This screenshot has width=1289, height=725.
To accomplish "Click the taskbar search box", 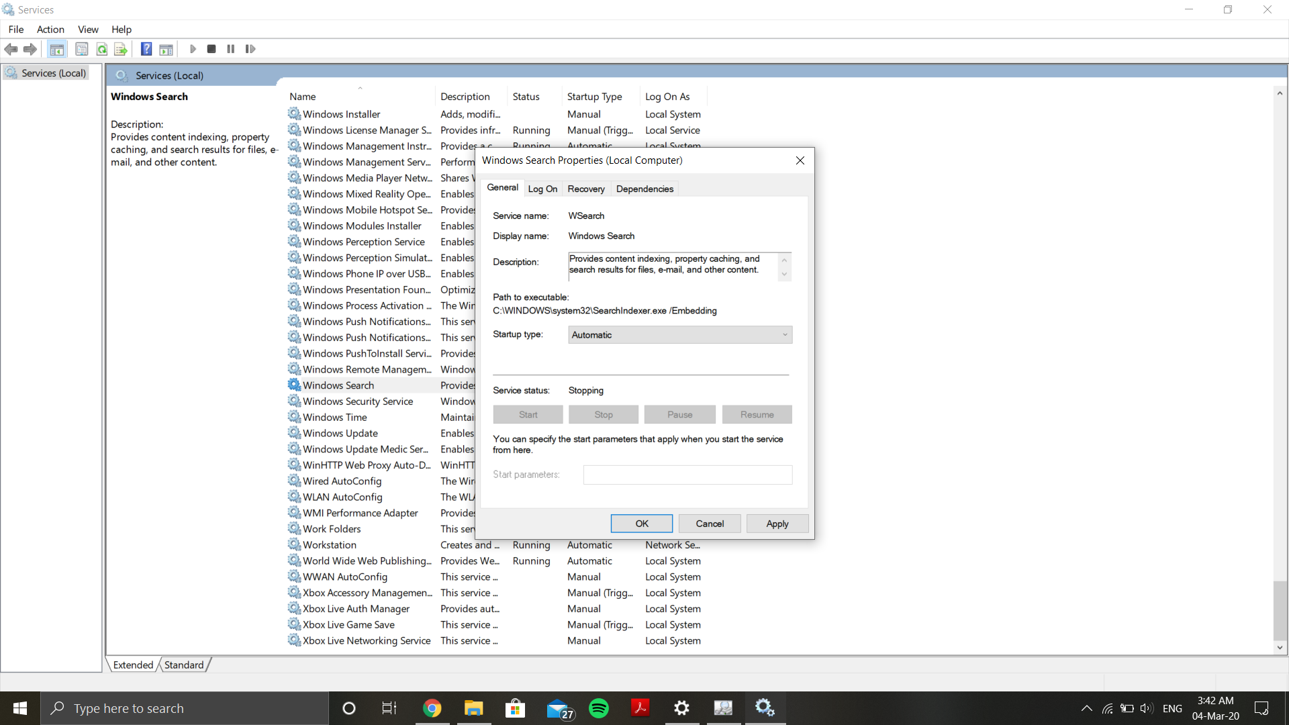I will 185,708.
